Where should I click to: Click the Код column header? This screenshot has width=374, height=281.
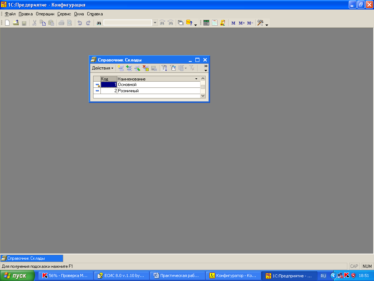pos(109,79)
